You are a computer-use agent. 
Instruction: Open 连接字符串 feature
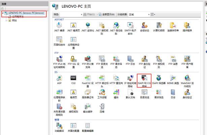tap(173, 27)
